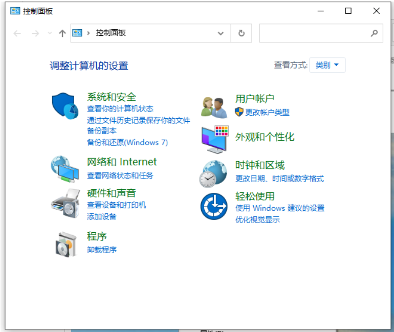
Task: Click the Appearance and Personalization monitor icon
Action: click(214, 139)
